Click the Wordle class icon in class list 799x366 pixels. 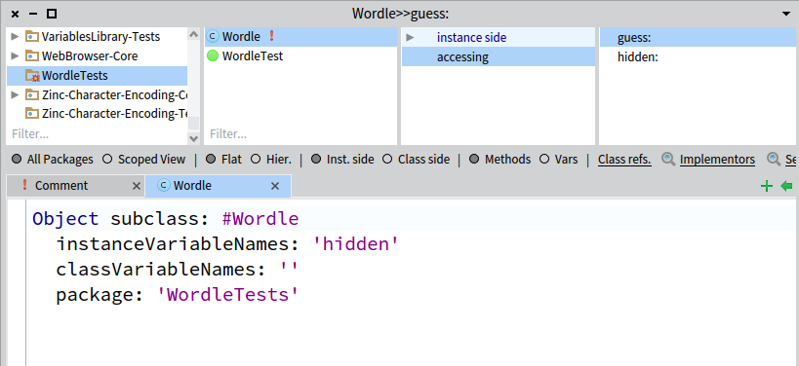pyautogui.click(x=213, y=37)
